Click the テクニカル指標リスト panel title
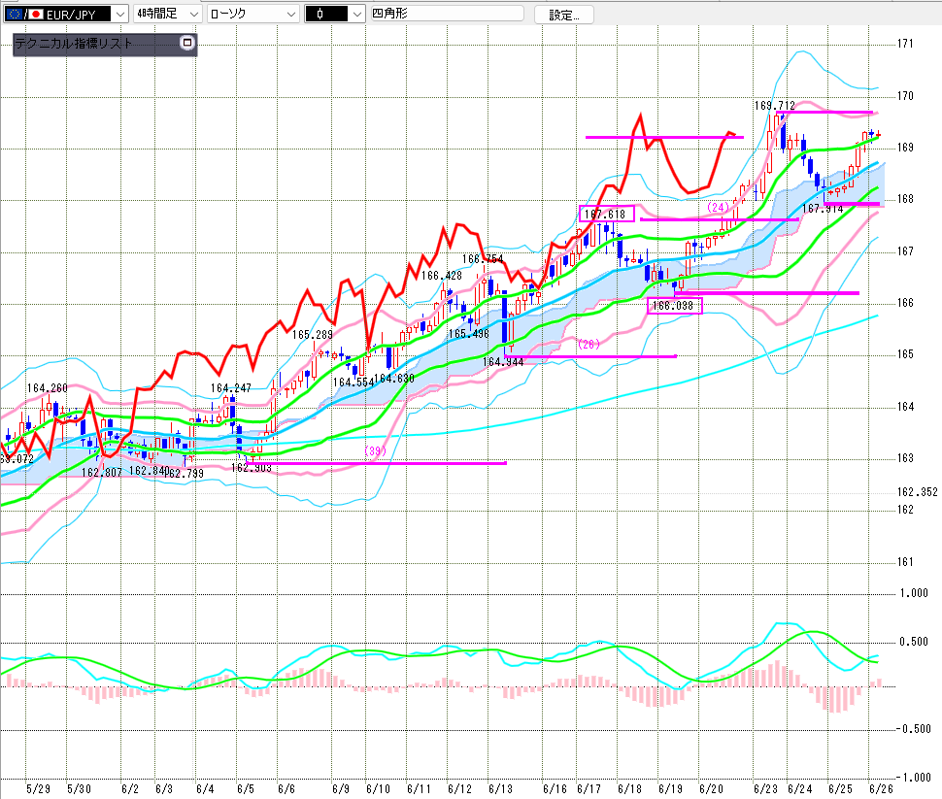Image resolution: width=942 pixels, height=799 pixels. [73, 44]
